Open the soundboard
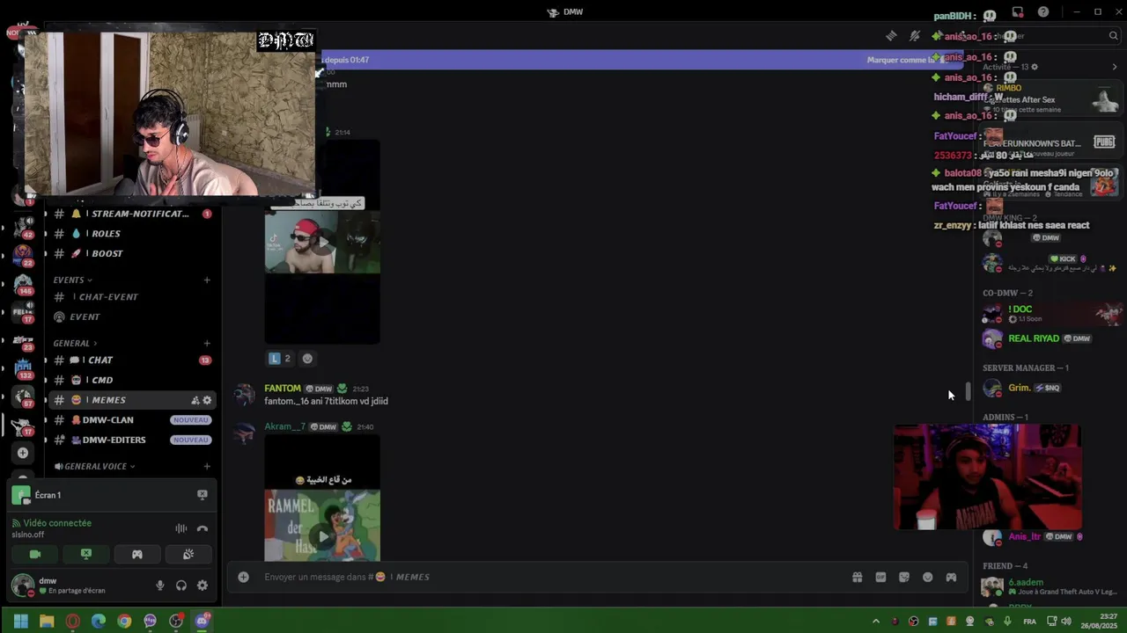The width and height of the screenshot is (1127, 633). coord(188,554)
